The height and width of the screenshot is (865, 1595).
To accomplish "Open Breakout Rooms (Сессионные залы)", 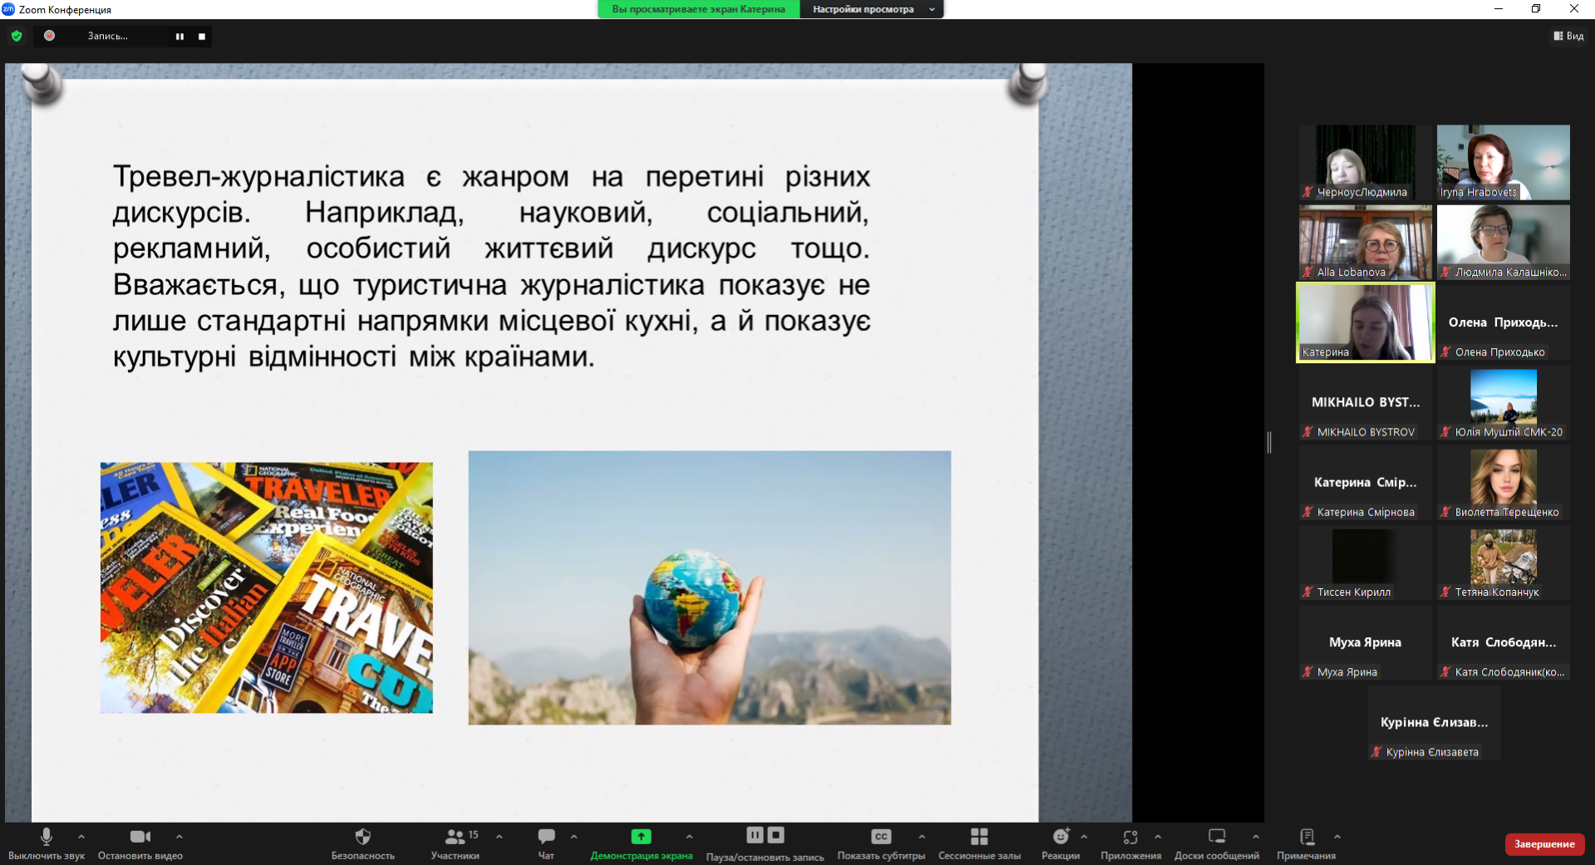I will 979,837.
